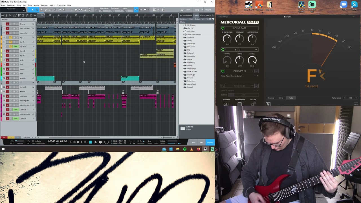
Task: Open the Datei menu
Action: [x=3, y=5]
